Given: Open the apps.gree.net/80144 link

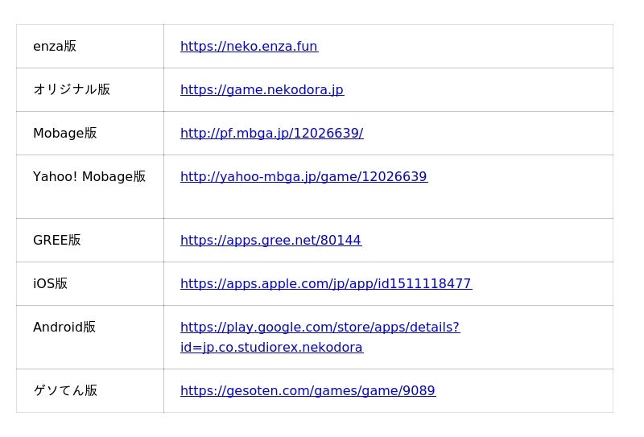Looking at the screenshot, I should tap(270, 241).
